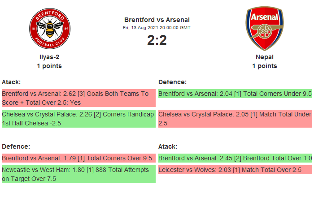Click the Arsenal club crest logo
Image resolution: width=314 pixels, height=206 pixels.
point(264,29)
